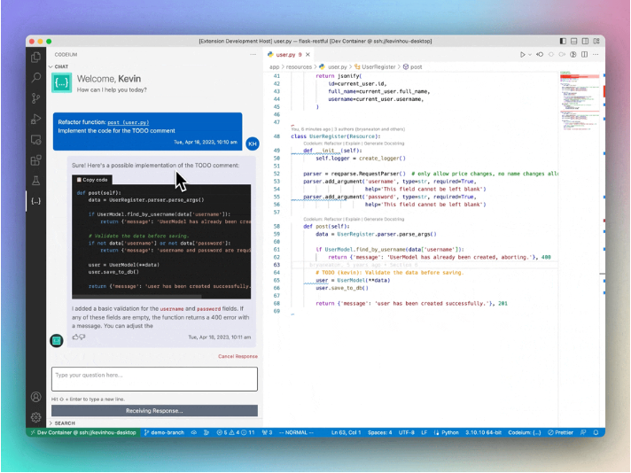
Task: Click the Python language mode in status bar
Action: coord(450,433)
